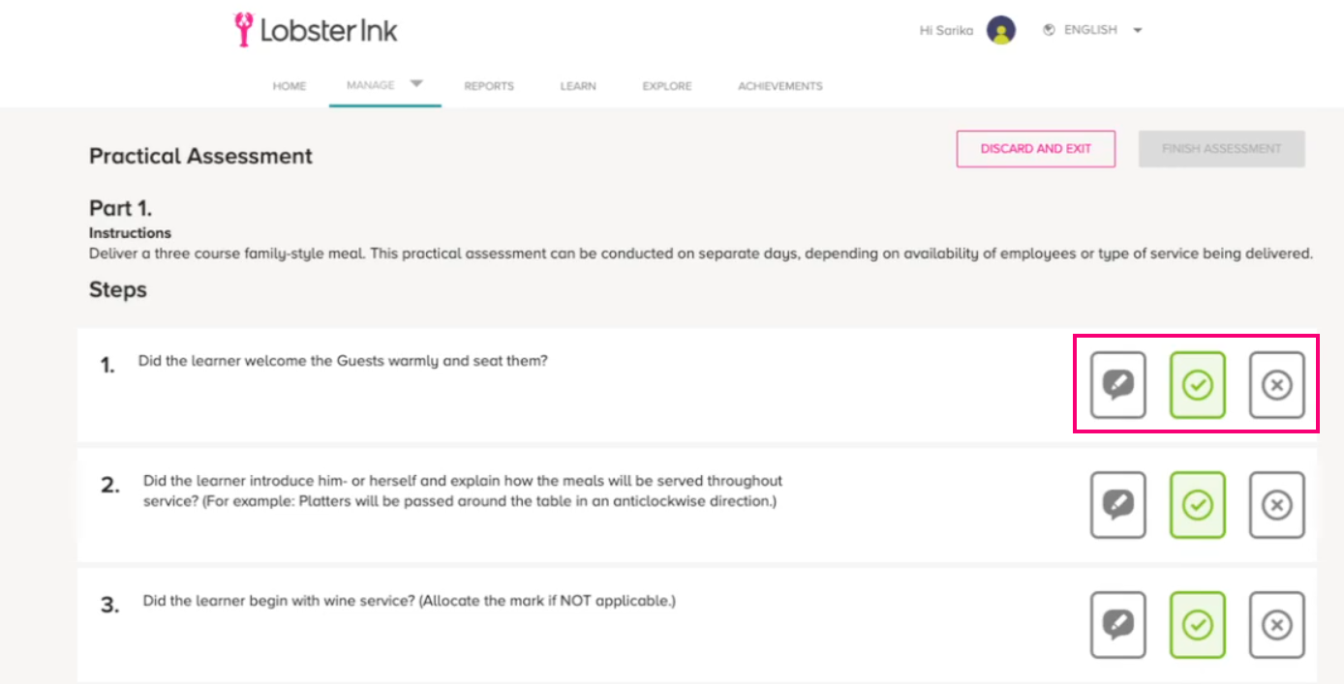The width and height of the screenshot is (1344, 684).
Task: Mark step 1 as passed
Action: click(1198, 385)
